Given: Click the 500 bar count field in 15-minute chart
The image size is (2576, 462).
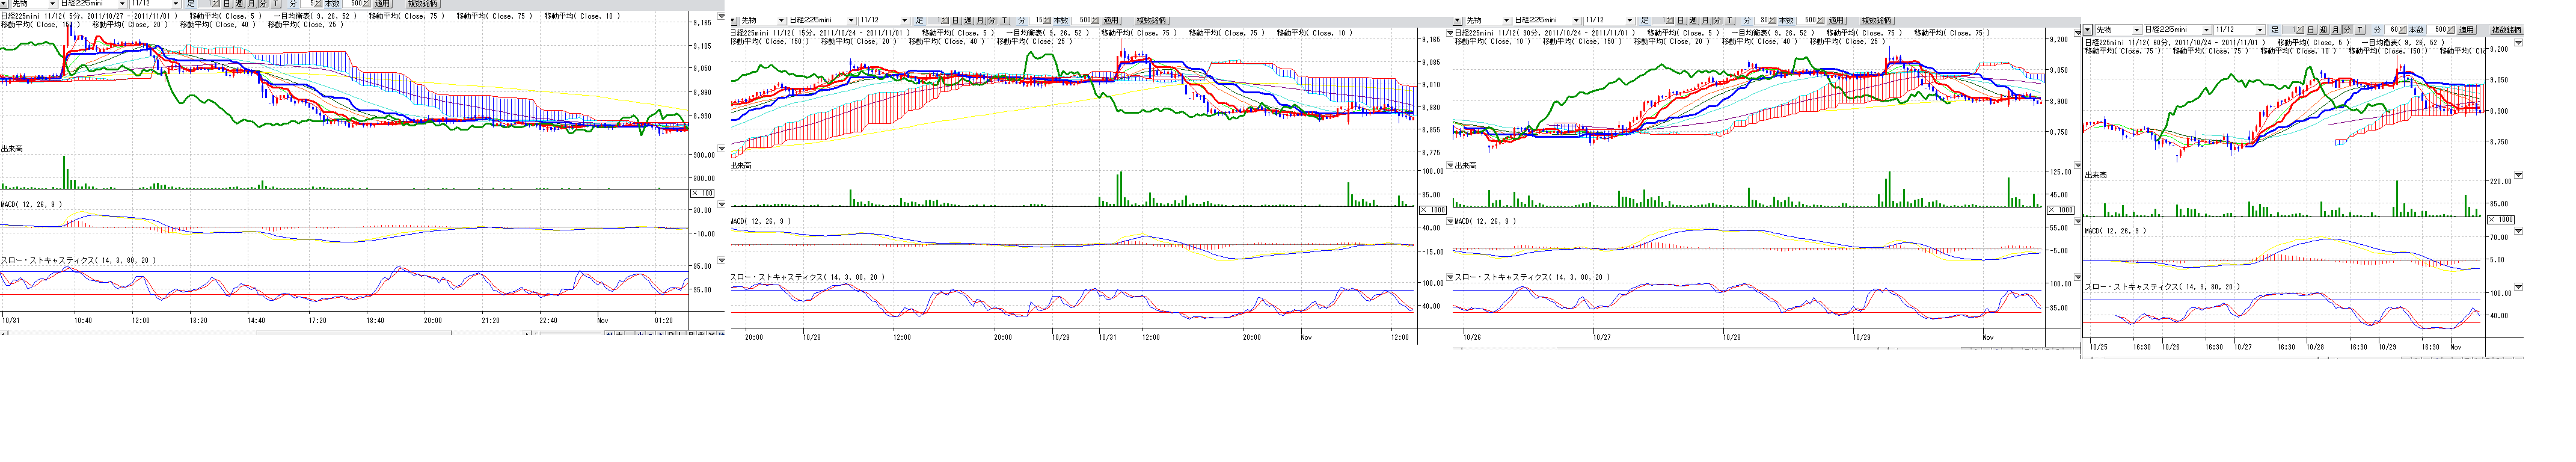Looking at the screenshot, I should [1085, 21].
